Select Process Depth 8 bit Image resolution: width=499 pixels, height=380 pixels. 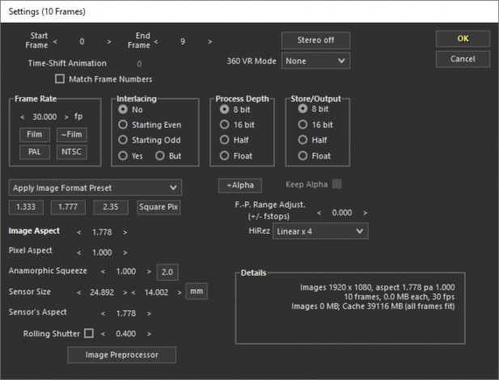pyautogui.click(x=224, y=109)
